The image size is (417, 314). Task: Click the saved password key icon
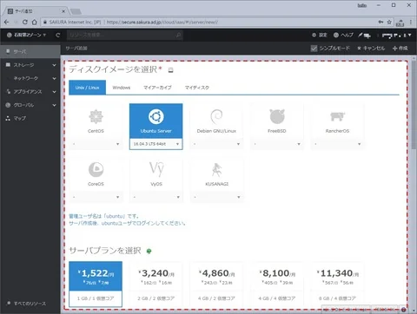click(381, 22)
